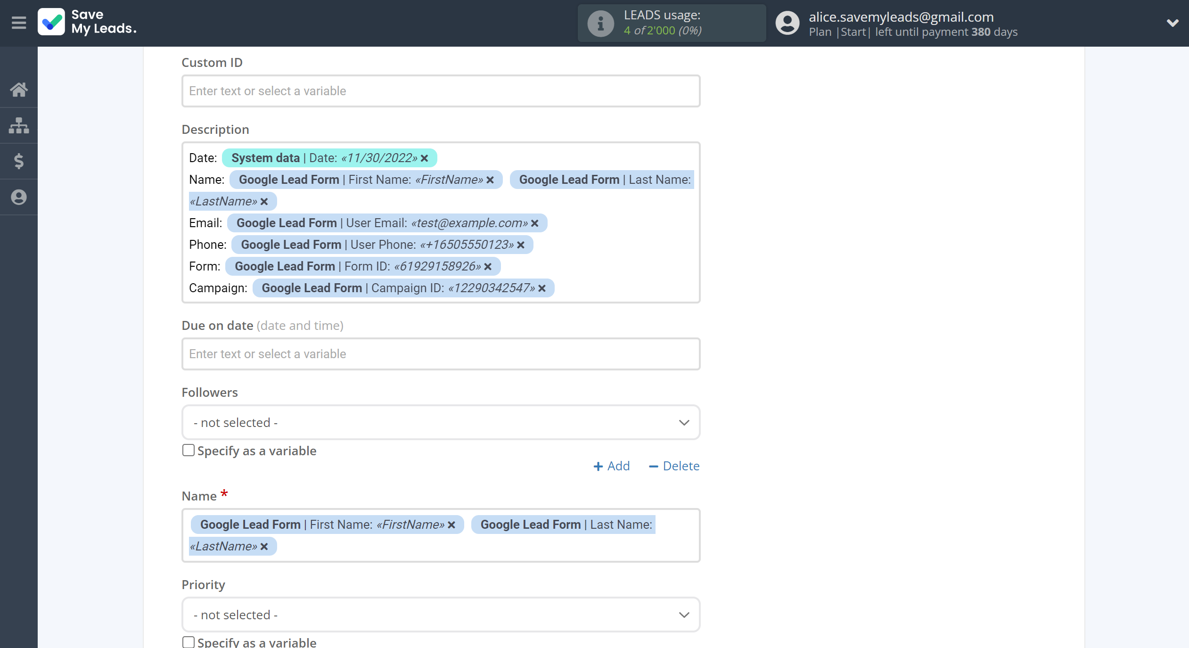
Task: Click the Delete follower link
Action: 674,466
